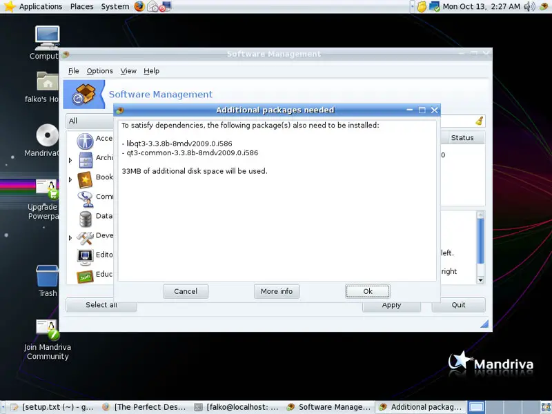This screenshot has width=552, height=414.
Task: Select the Education category icon
Action: click(85, 277)
